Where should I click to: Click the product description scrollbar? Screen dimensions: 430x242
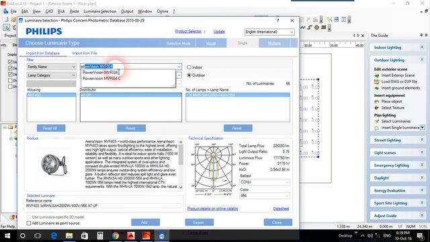point(181,165)
